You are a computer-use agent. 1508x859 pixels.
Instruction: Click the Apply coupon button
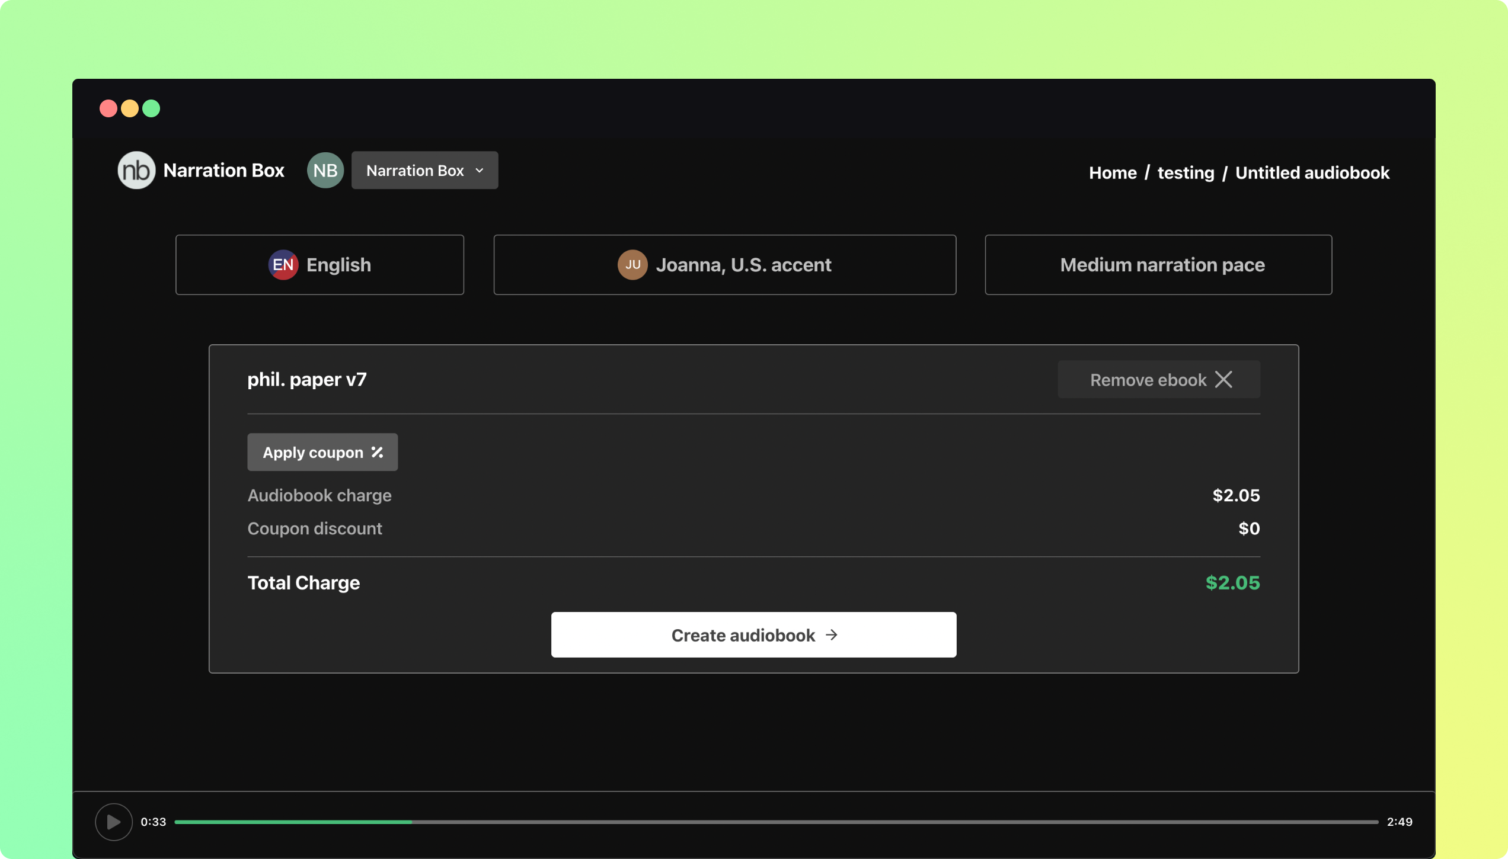coord(322,452)
